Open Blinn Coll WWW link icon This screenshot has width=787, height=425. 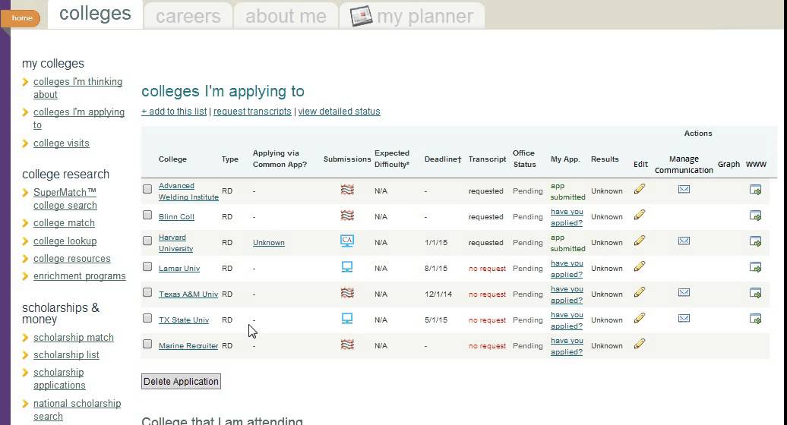coord(755,216)
